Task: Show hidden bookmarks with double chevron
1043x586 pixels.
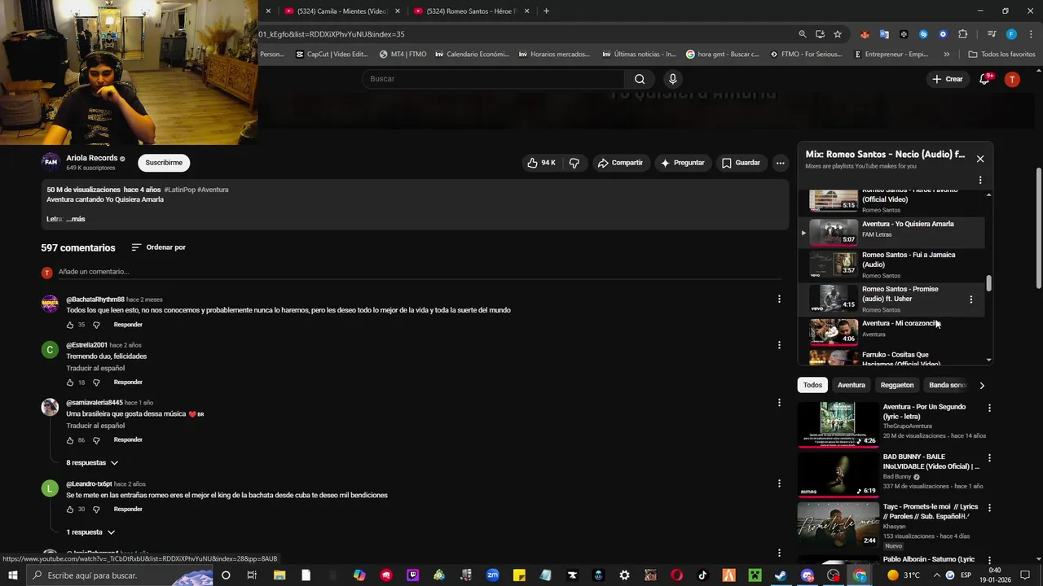Action: [946, 55]
